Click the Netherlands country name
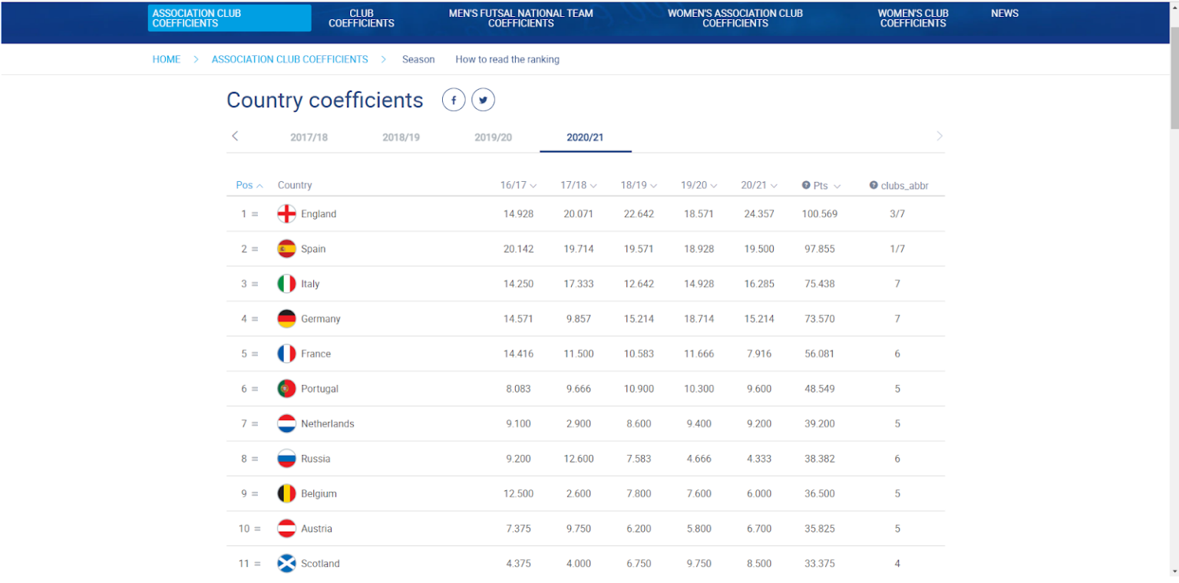Screen dimensions: 1179x583 point(328,423)
